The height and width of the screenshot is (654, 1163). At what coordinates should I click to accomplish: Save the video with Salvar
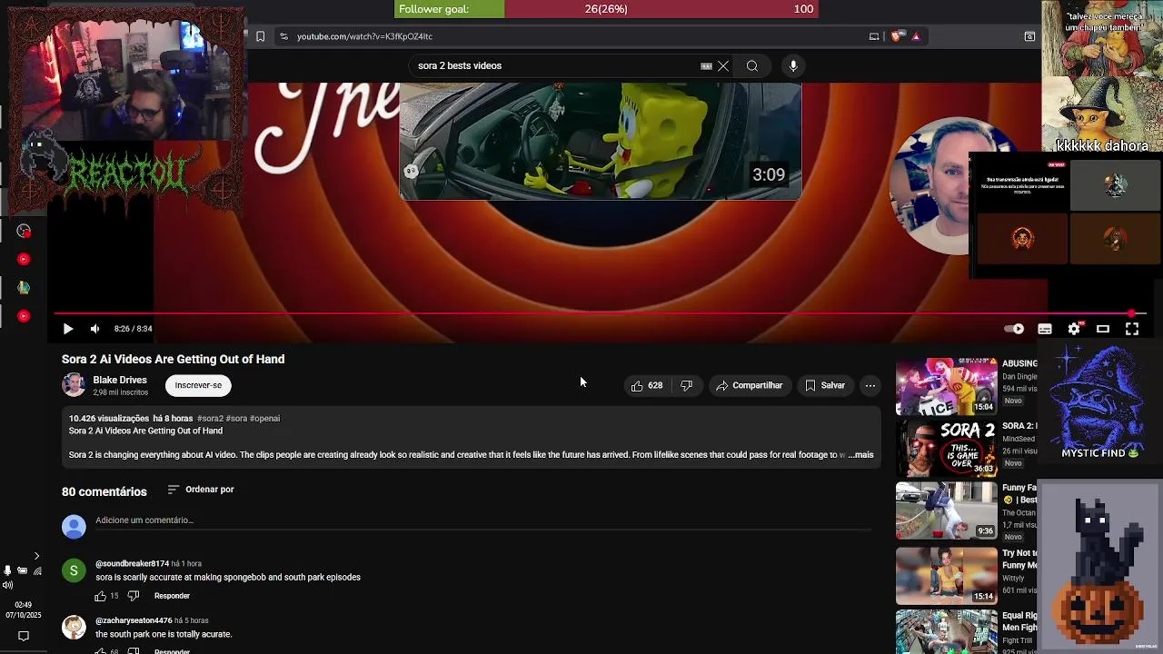(825, 385)
